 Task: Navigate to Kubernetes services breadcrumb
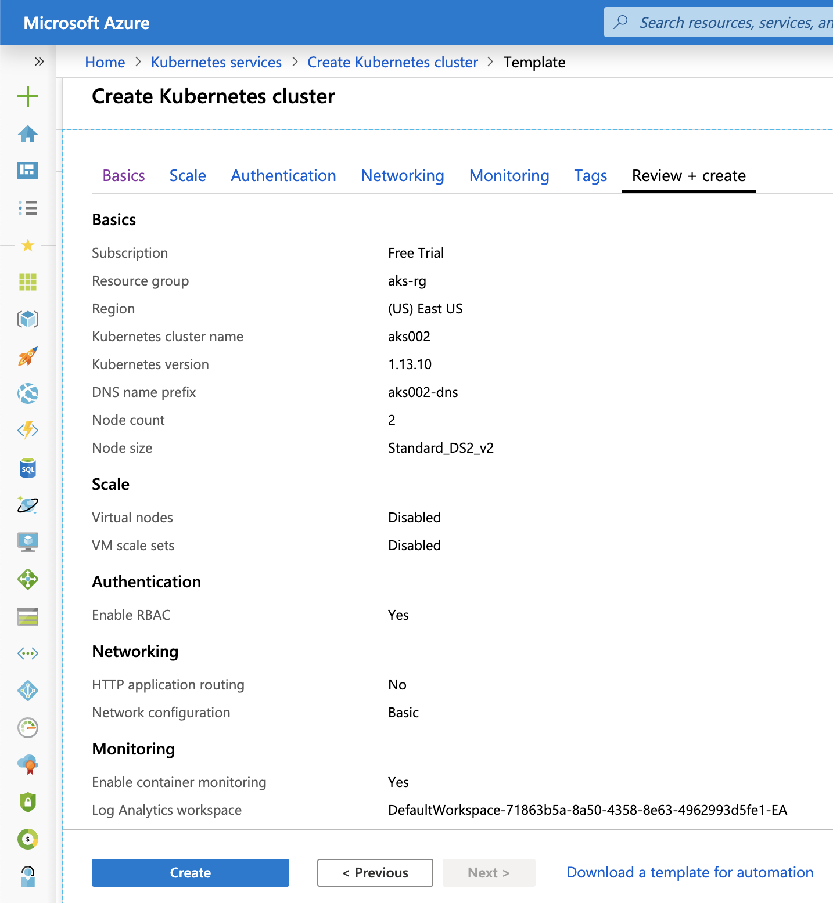[216, 62]
